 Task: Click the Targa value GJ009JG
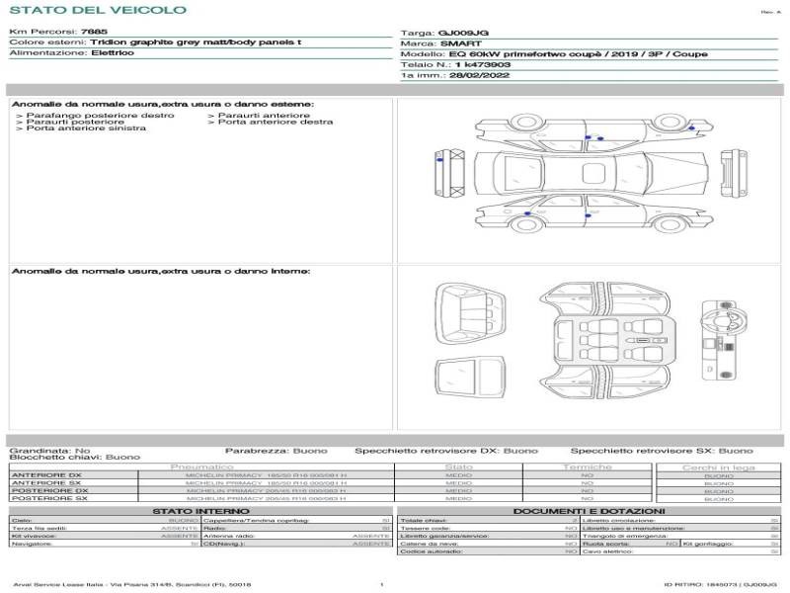click(463, 34)
